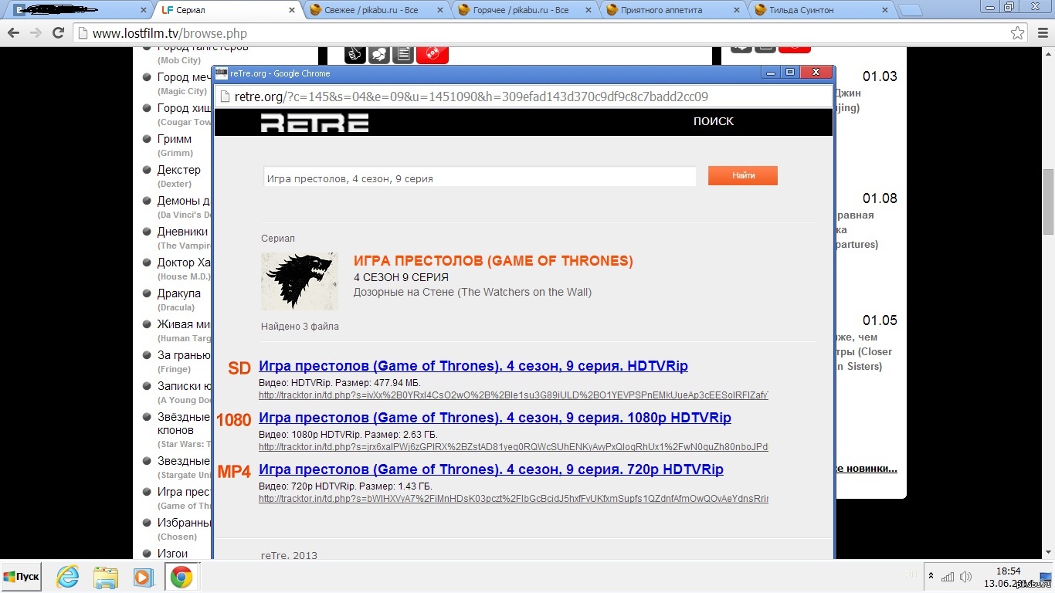This screenshot has height=593, width=1055.
Task: Open the file explorer folder in the taskbar
Action: coord(105,577)
